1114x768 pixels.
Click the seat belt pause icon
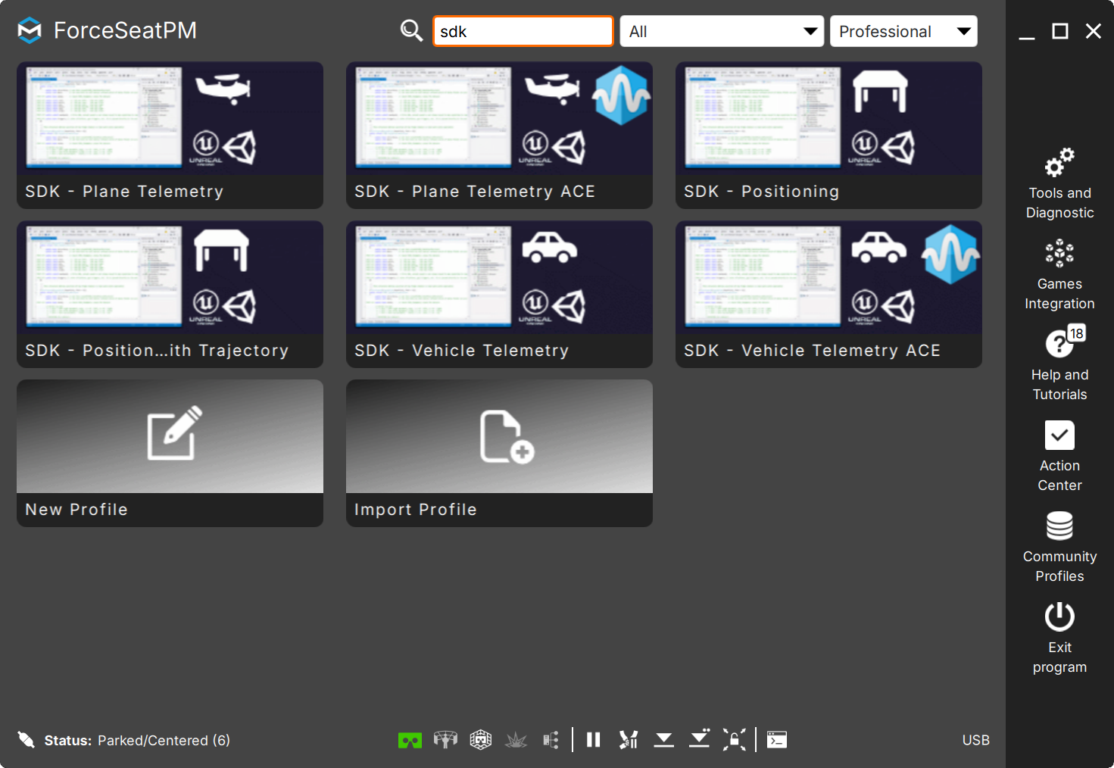click(629, 740)
